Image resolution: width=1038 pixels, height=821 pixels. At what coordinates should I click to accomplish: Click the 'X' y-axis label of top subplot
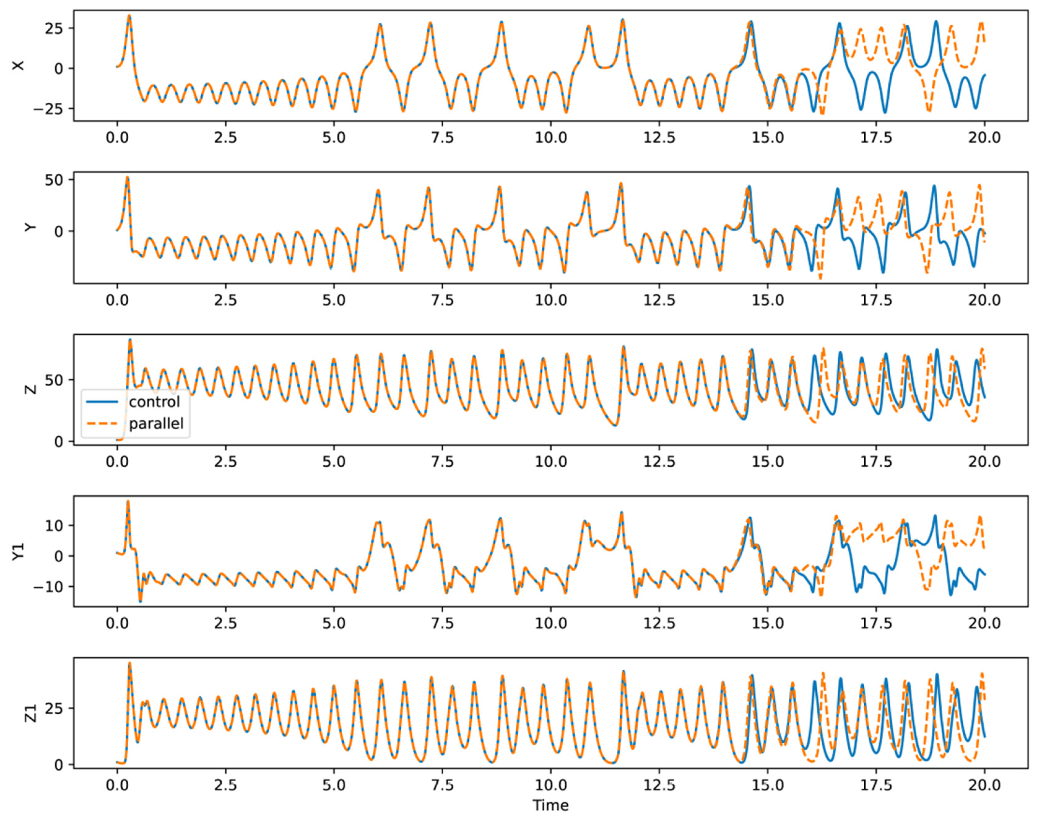(x=18, y=66)
